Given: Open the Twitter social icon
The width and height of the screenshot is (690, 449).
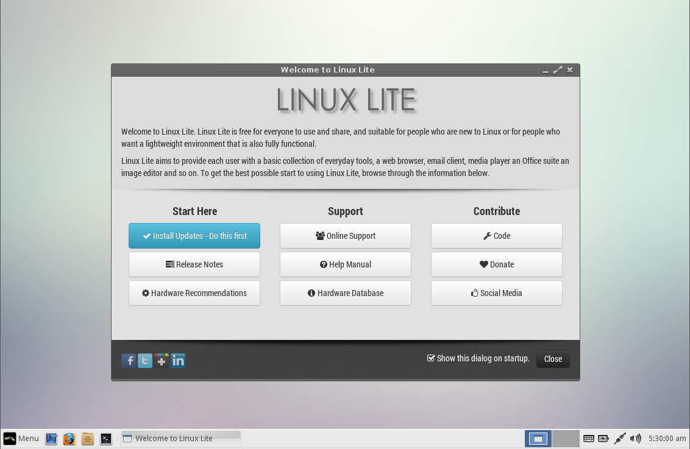Looking at the screenshot, I should (145, 361).
